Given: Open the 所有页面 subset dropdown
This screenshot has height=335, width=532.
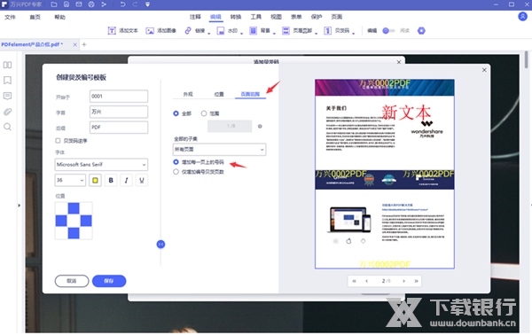Looking at the screenshot, I should pos(219,150).
